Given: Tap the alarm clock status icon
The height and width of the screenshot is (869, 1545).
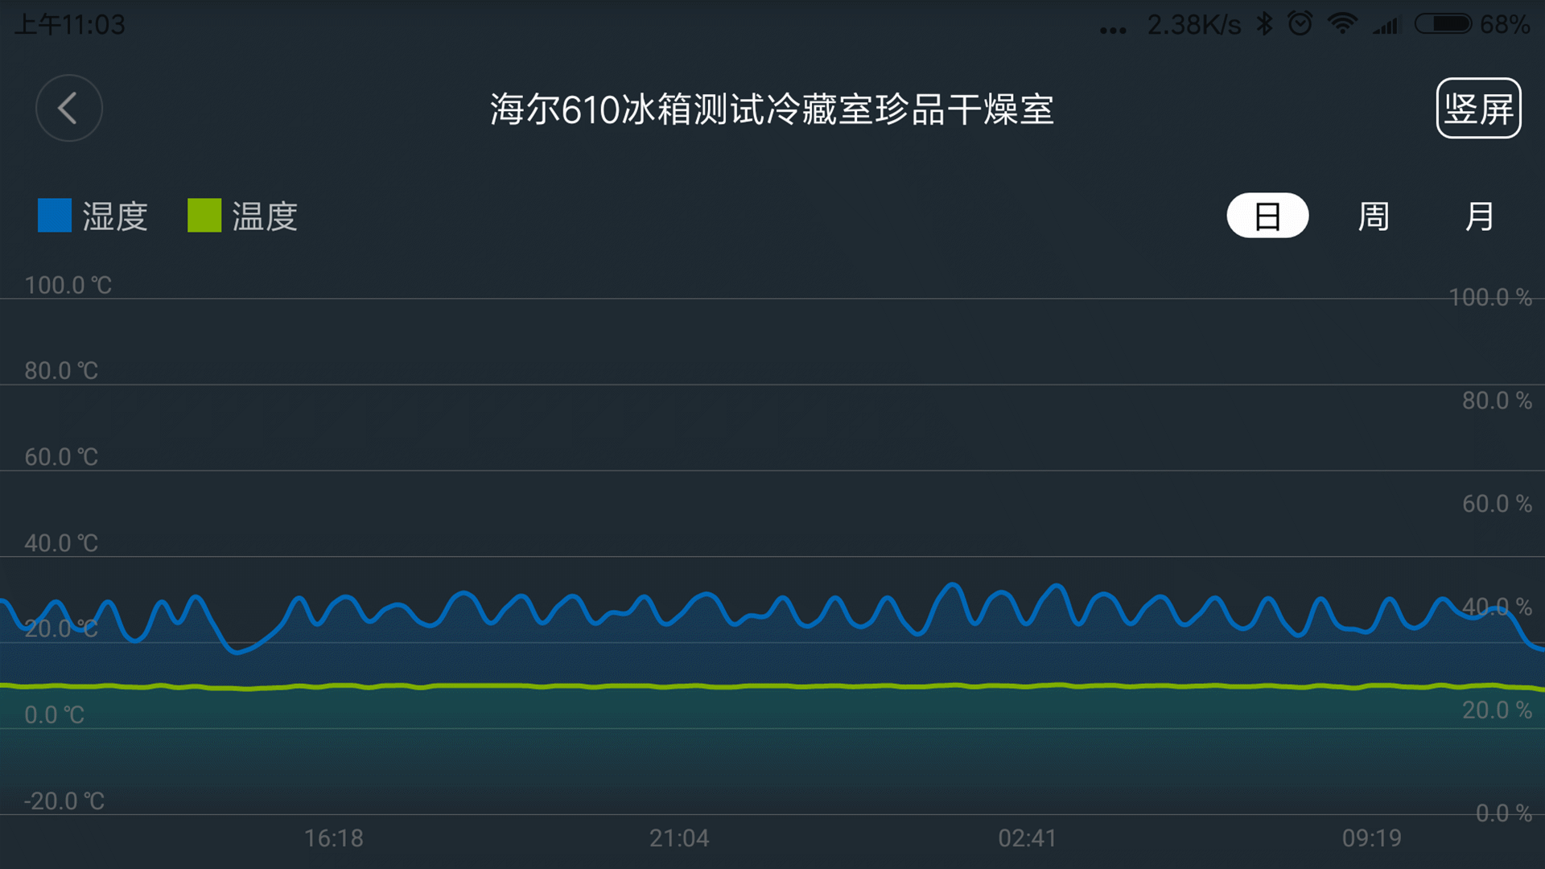Looking at the screenshot, I should click(x=1300, y=24).
